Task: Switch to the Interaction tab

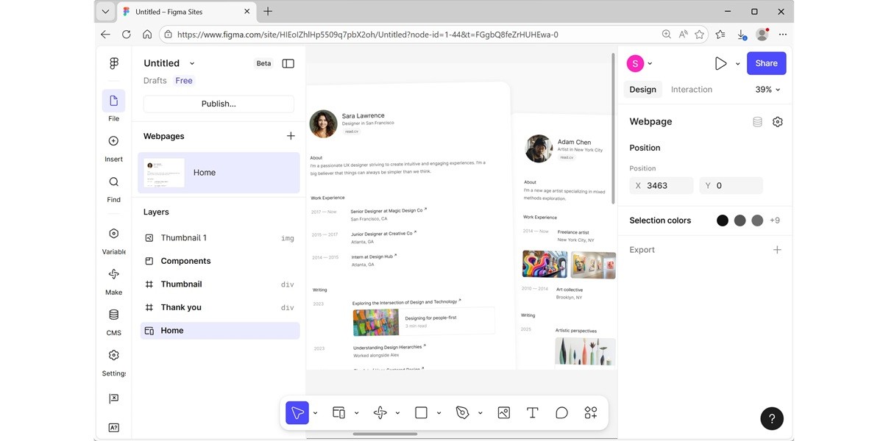Action: 691,89
